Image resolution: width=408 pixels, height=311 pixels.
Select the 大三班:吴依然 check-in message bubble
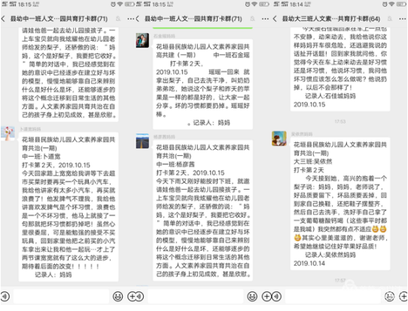point(340,203)
